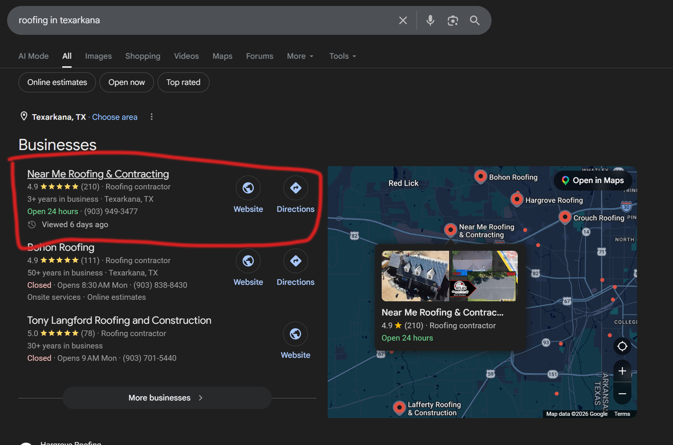Toggle the Open now filter chip
Screen dimensions: 673x445
[x=127, y=82]
